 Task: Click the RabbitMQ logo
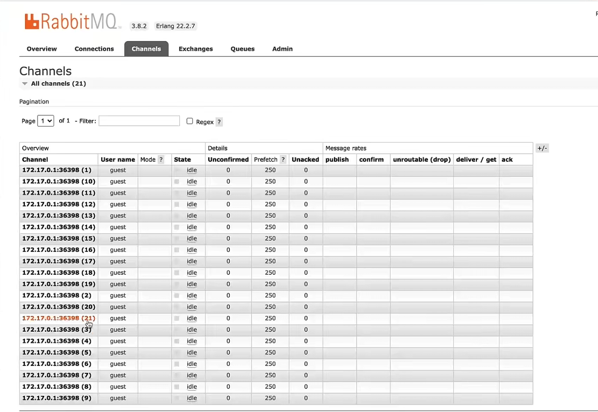pyautogui.click(x=73, y=22)
